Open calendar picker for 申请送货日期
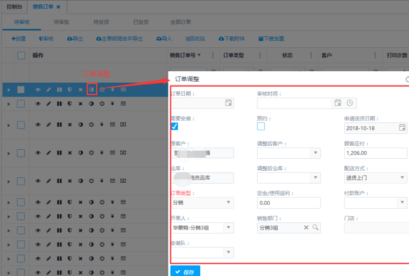The height and width of the screenshot is (276, 409). click(402, 128)
